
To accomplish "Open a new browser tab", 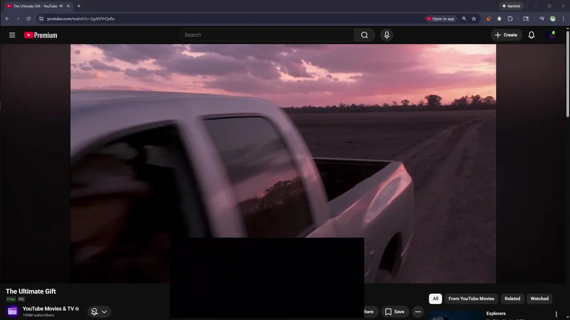I will [x=79, y=6].
